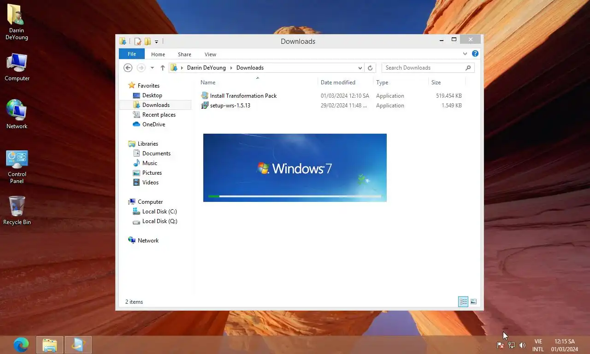Click the Forward navigation arrow

[141, 68]
